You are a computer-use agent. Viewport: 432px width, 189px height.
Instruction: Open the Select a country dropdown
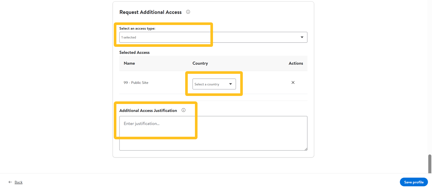pyautogui.click(x=214, y=84)
